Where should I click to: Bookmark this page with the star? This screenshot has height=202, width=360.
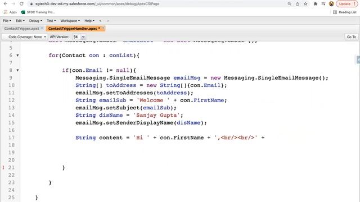tap(305, 4)
